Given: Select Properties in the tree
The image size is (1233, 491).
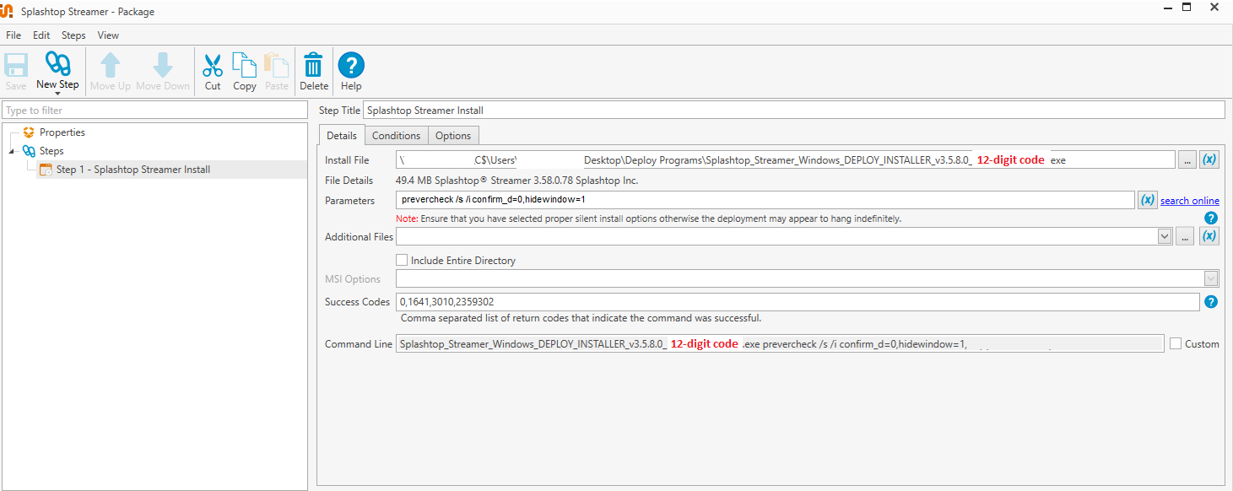Looking at the screenshot, I should coord(62,132).
